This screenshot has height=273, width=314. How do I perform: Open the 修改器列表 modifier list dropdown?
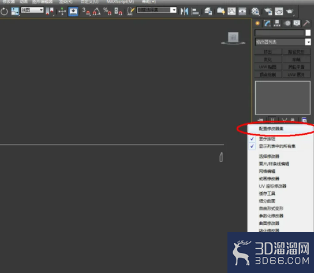(283, 42)
